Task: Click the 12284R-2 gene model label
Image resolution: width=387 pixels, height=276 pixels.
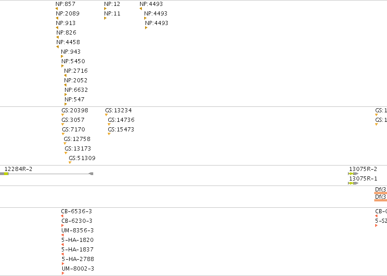Action: coord(18,169)
